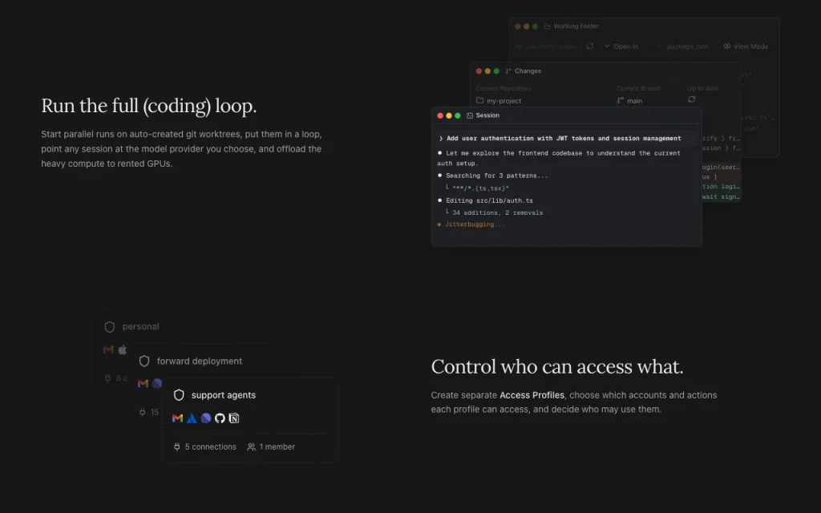Click the folder icon beside my-project
This screenshot has height=513, width=821.
point(479,100)
